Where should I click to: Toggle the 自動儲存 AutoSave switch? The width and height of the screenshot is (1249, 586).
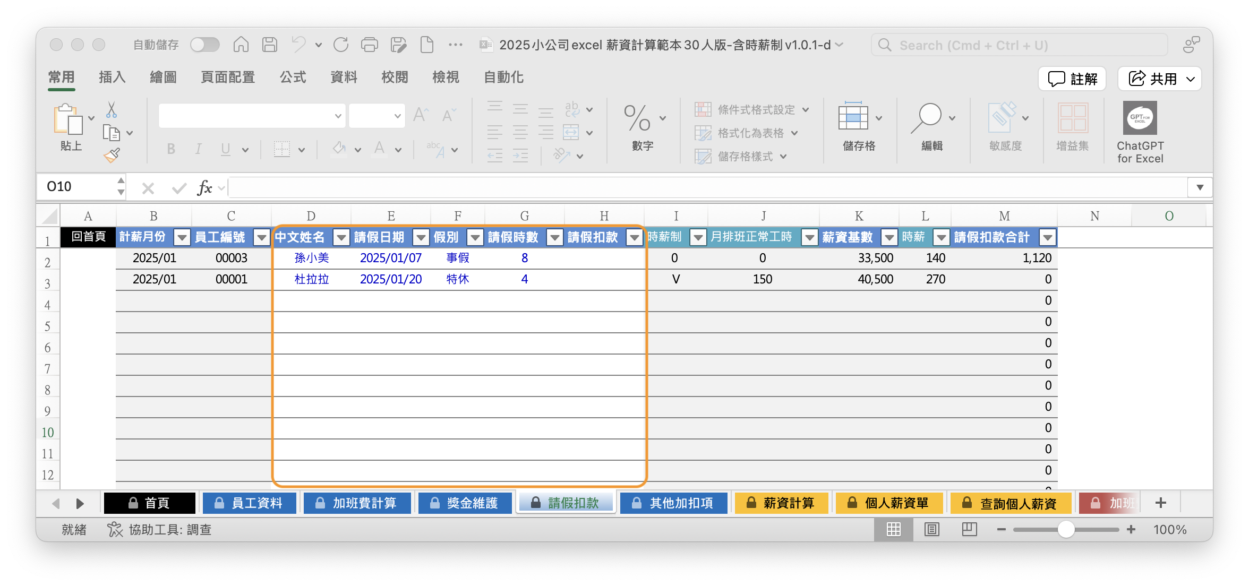(205, 45)
